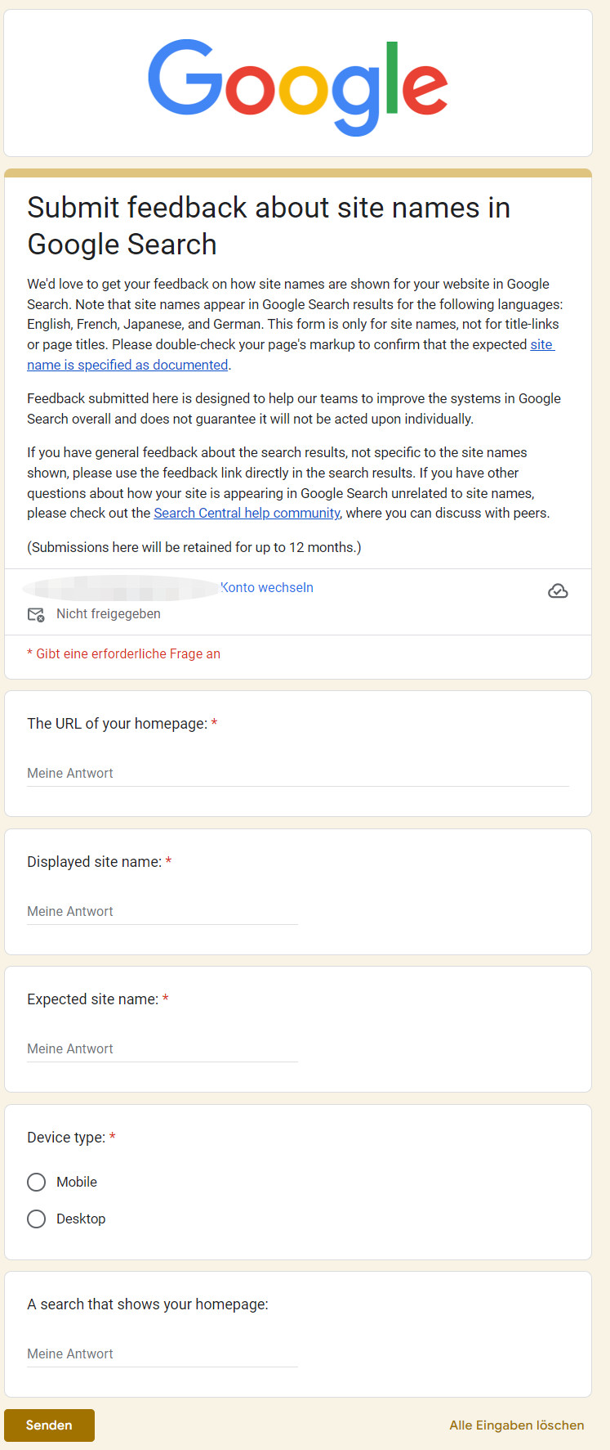Click the 'Nicht freigegeben' label

tap(108, 613)
